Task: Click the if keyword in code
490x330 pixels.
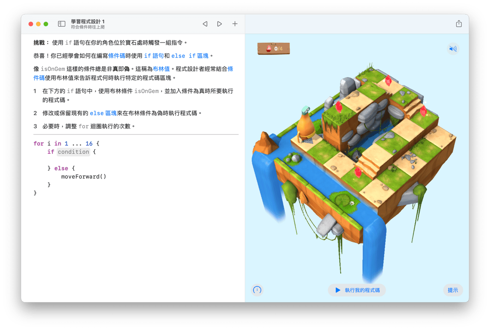Action: 51,152
